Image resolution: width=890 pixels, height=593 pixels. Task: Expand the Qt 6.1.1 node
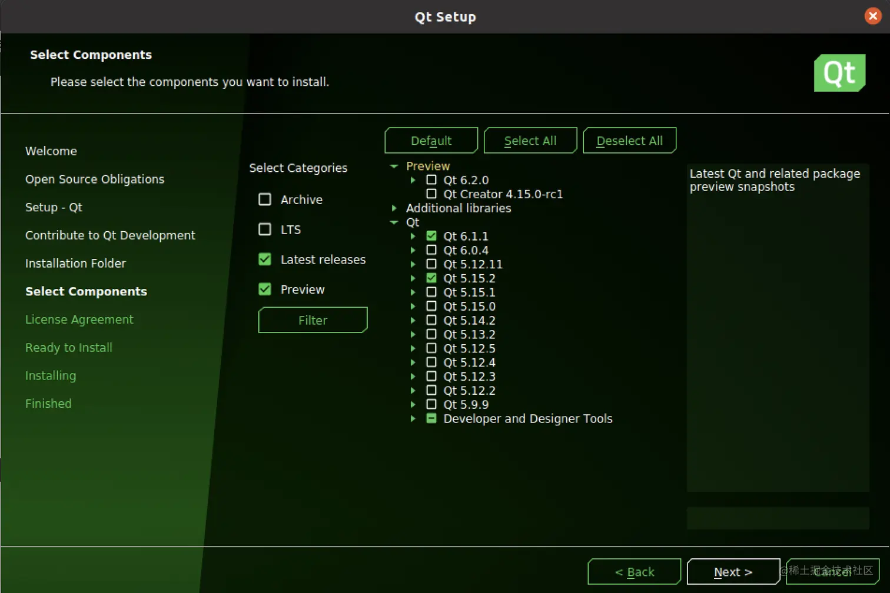413,236
